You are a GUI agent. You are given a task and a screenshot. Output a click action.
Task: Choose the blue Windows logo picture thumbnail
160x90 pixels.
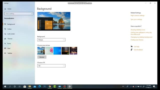pos(57,51)
